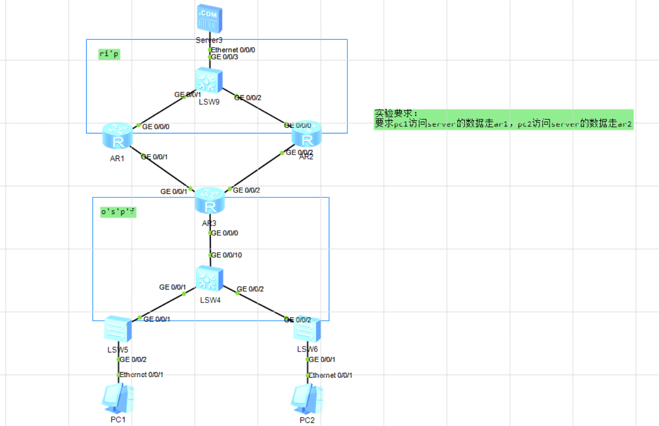This screenshot has width=659, height=426.
Task: Click the 'GE 0/0/10' port label above LSW4
Action: 226,255
